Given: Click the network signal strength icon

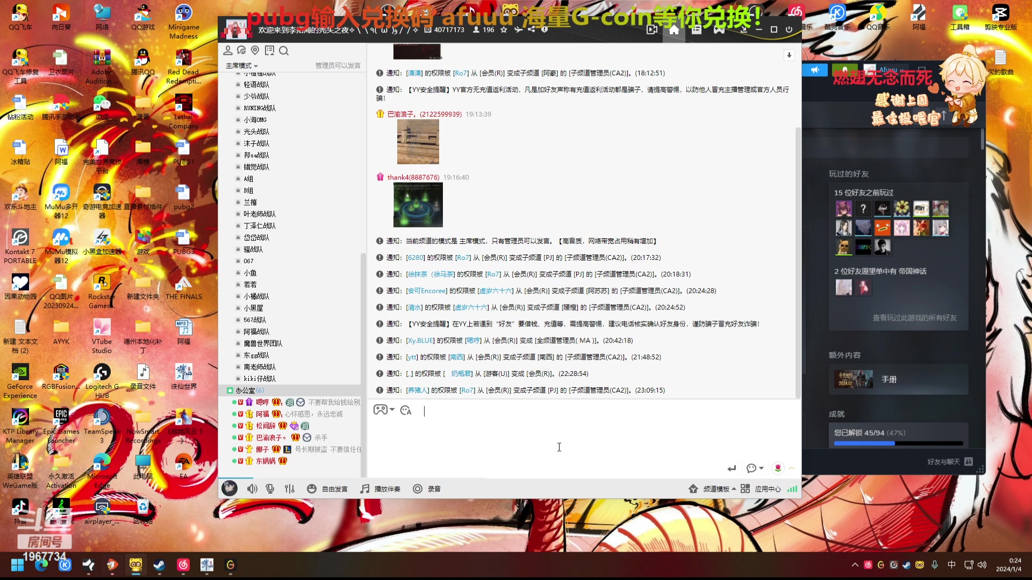Looking at the screenshot, I should (792, 489).
